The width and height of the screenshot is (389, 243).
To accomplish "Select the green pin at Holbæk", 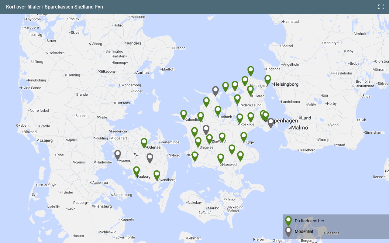I will pyautogui.click(x=218, y=110).
